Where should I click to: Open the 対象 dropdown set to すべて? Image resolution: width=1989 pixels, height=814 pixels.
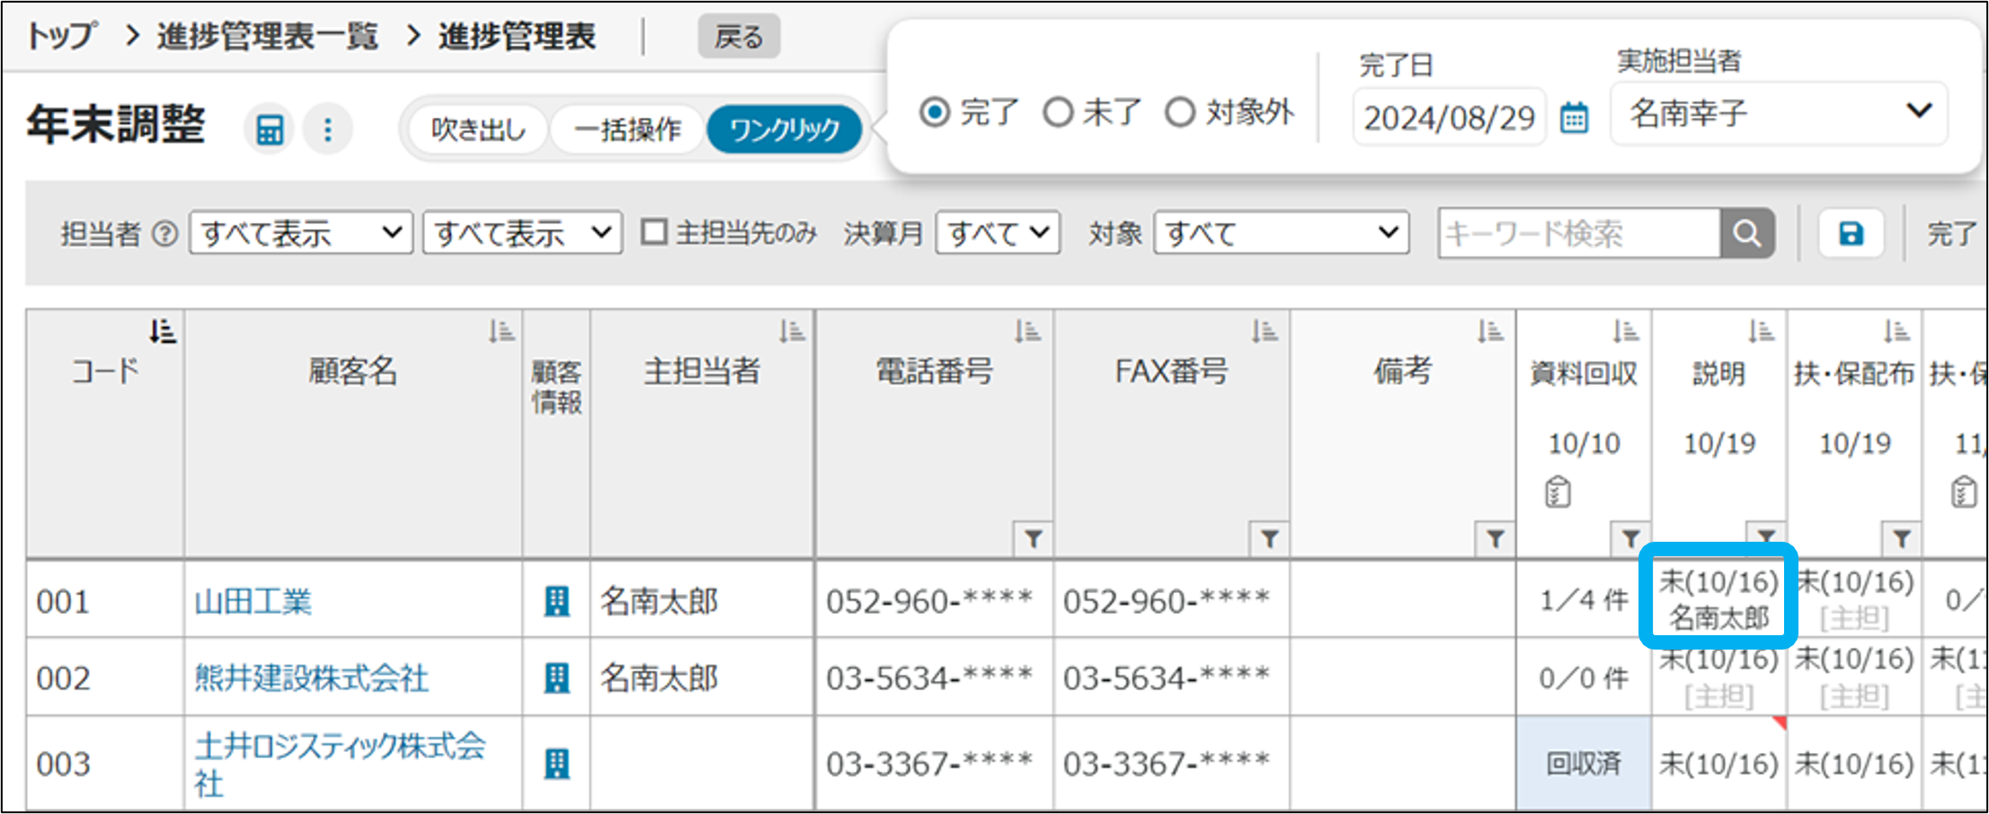[1281, 234]
